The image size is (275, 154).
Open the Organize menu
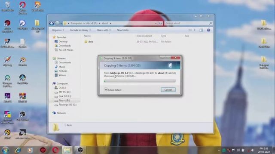pyautogui.click(x=58, y=30)
